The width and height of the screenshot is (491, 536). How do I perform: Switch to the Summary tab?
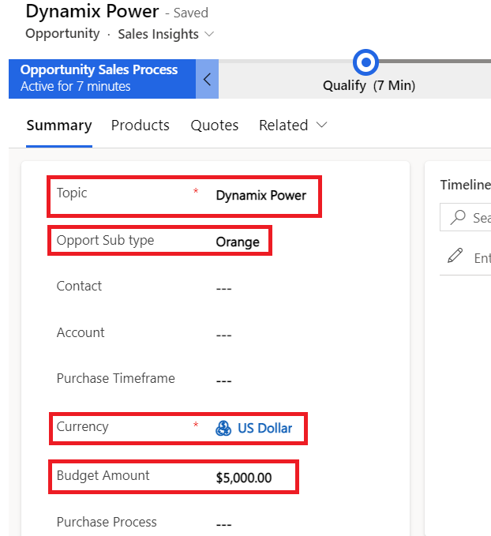[59, 126]
